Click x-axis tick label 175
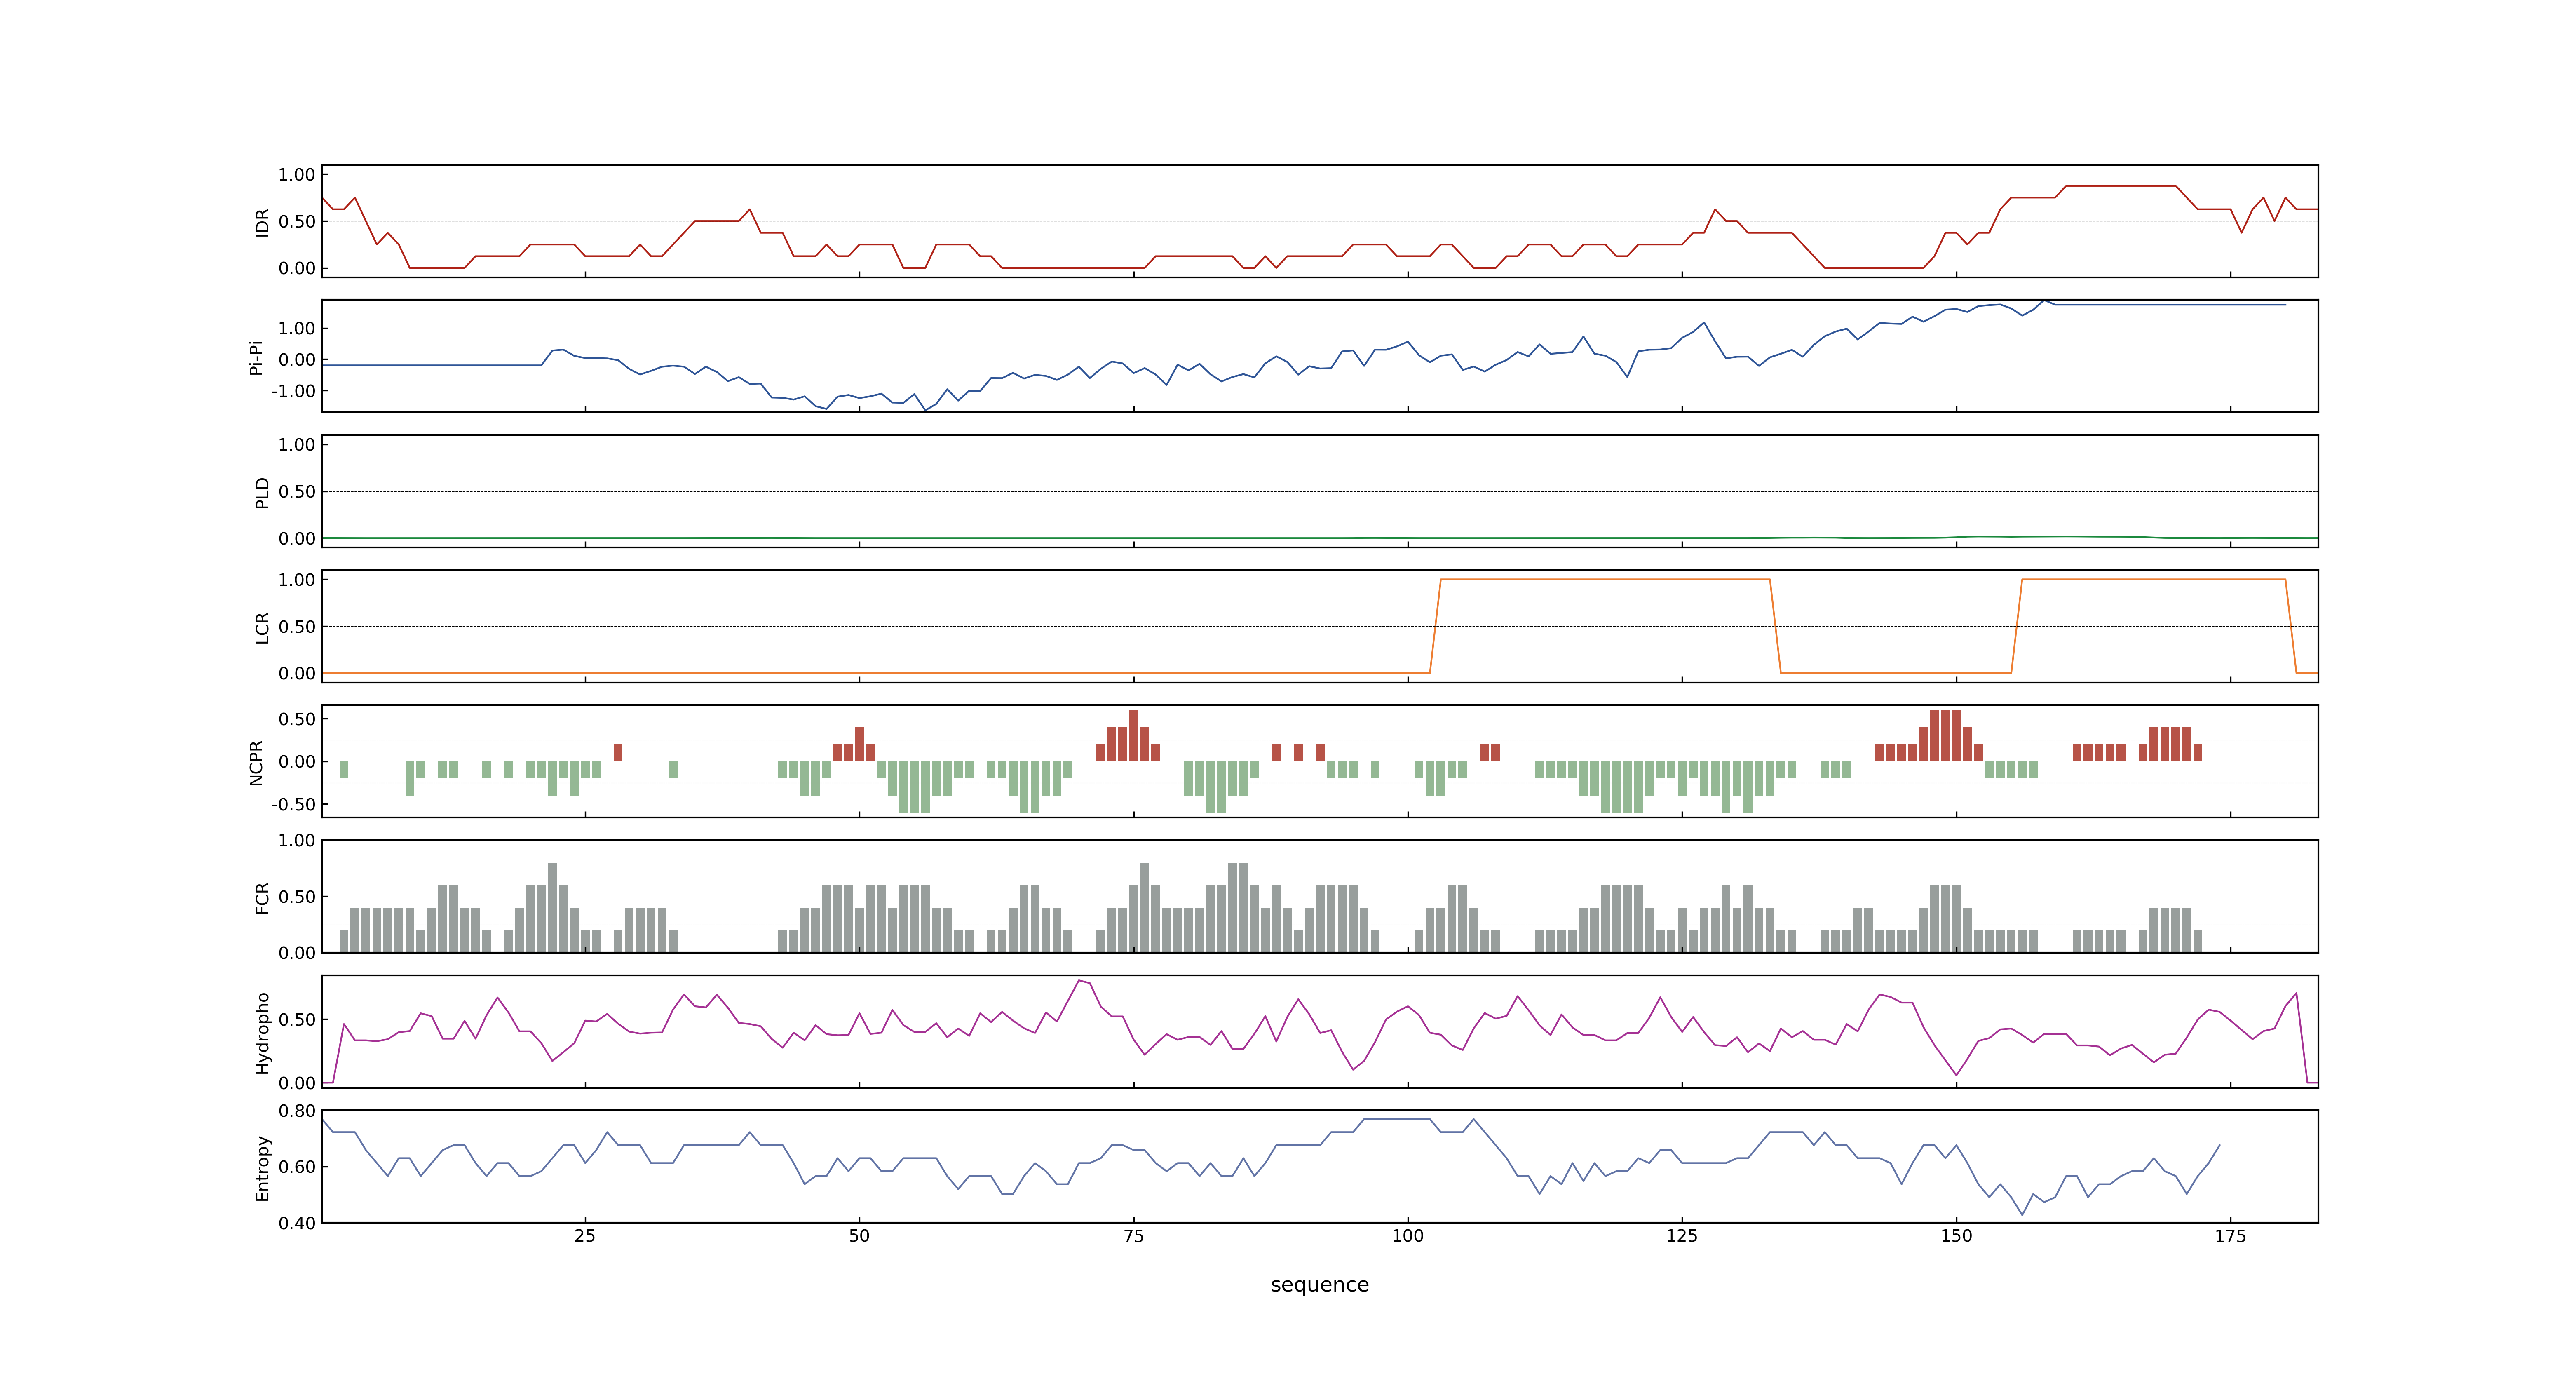 [x=2230, y=1236]
